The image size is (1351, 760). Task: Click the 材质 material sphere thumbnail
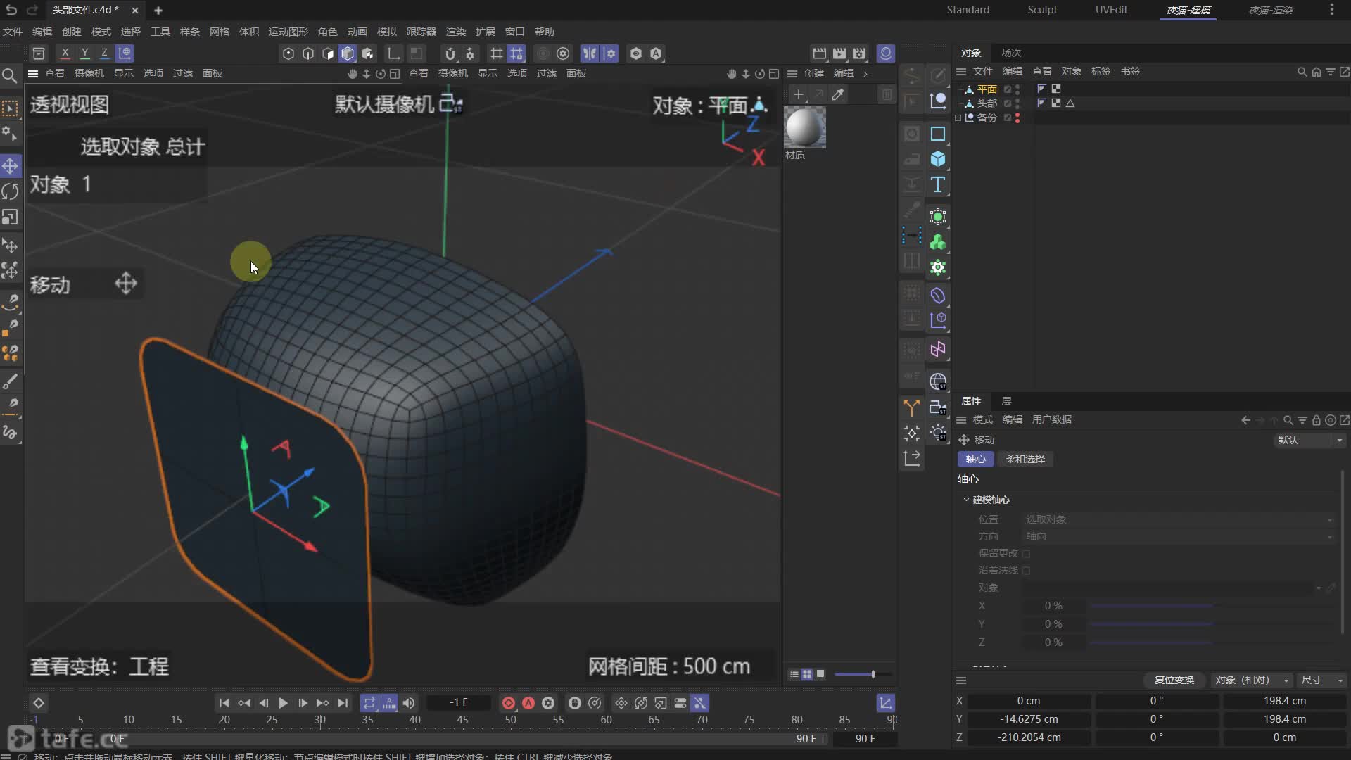click(x=805, y=127)
